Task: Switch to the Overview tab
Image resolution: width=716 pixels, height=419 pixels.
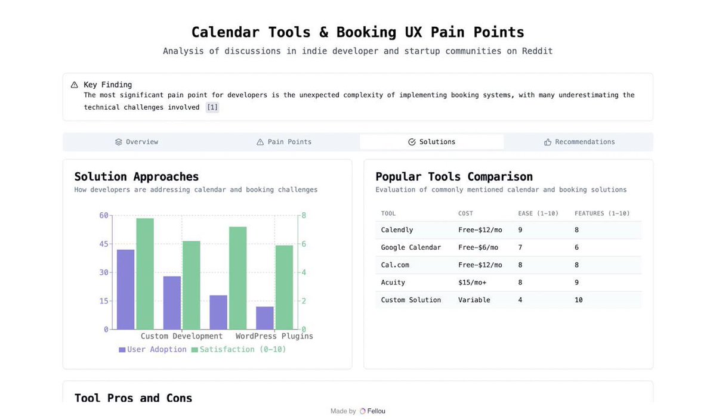Action: [137, 142]
